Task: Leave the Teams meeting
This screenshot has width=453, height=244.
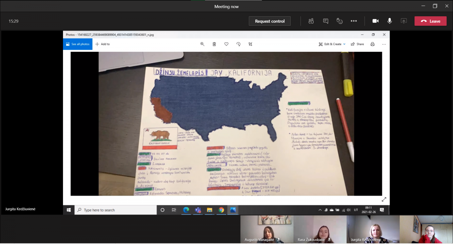Action: point(430,21)
